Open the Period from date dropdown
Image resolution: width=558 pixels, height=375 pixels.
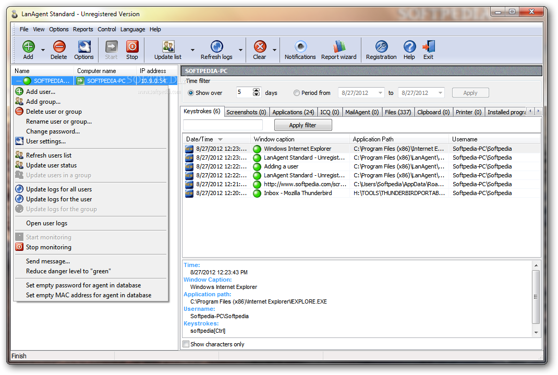(x=380, y=93)
